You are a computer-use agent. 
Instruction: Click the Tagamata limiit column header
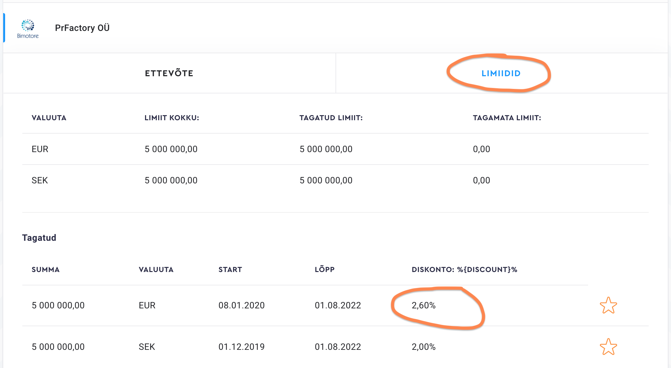[x=507, y=118]
